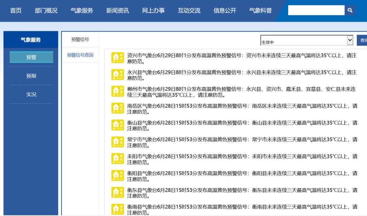Click the heat warning icon for 衡山县
367x216 pixels.
[x=118, y=125]
